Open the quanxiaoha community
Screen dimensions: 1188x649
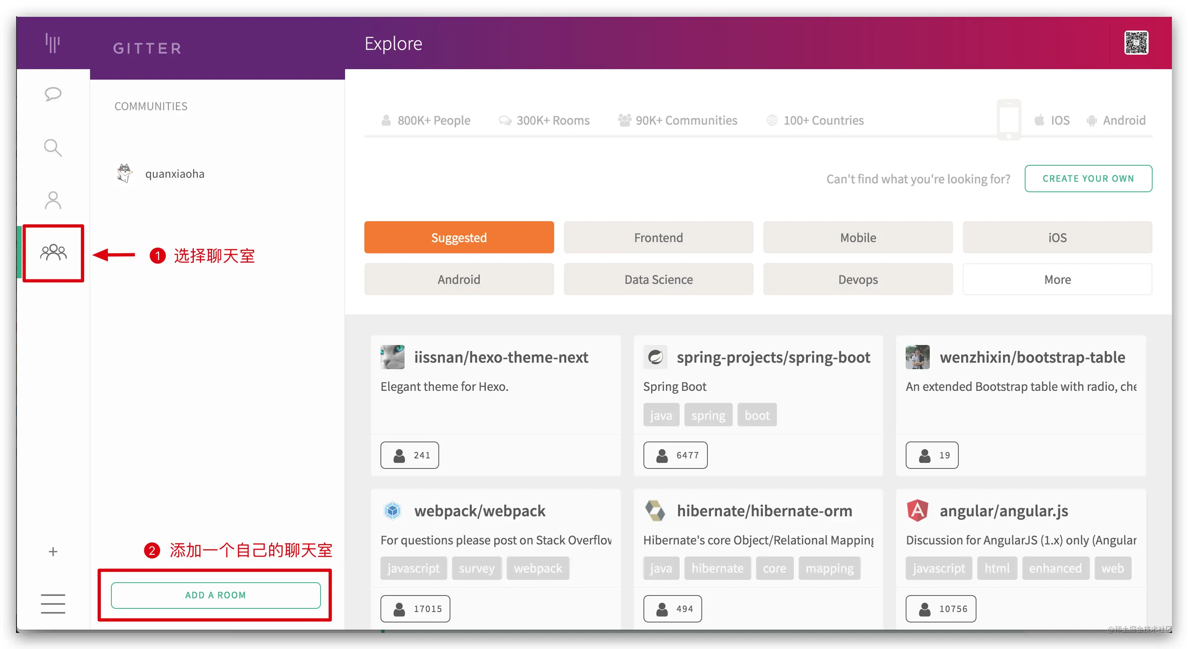175,174
